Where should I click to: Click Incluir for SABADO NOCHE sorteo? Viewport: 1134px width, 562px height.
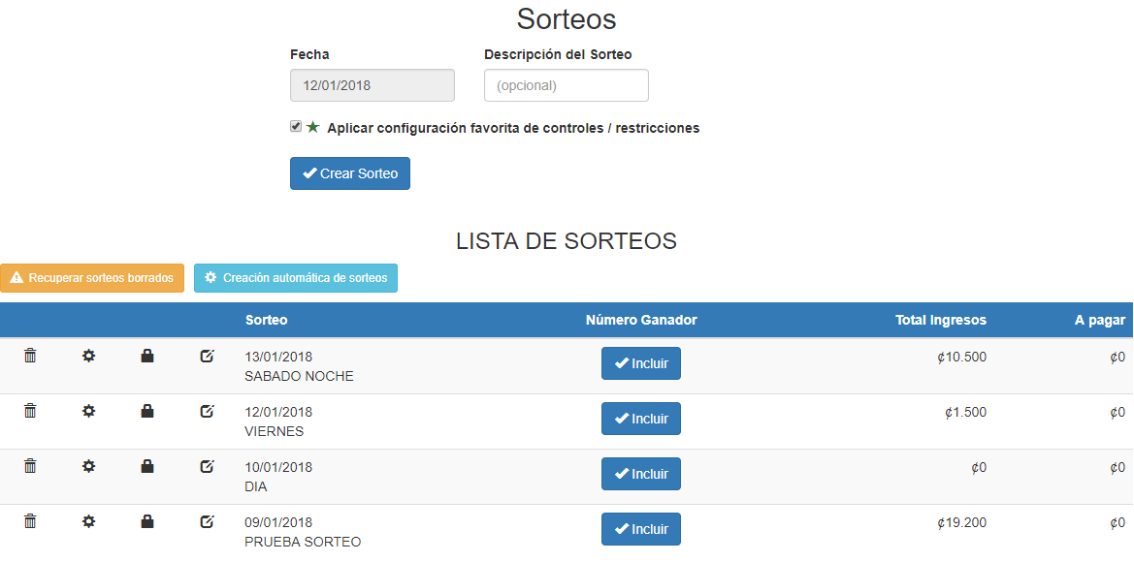coord(641,363)
